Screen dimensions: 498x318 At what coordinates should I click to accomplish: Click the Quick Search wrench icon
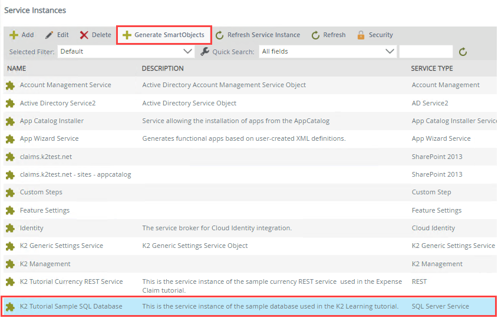point(205,51)
